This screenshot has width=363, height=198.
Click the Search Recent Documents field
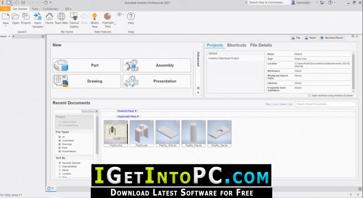click(x=325, y=104)
